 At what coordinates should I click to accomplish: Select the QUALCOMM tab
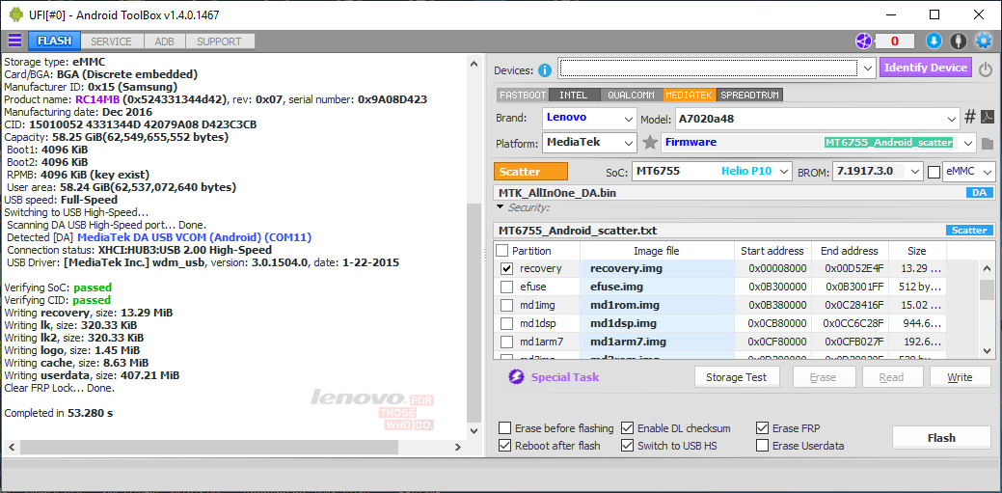coord(631,96)
